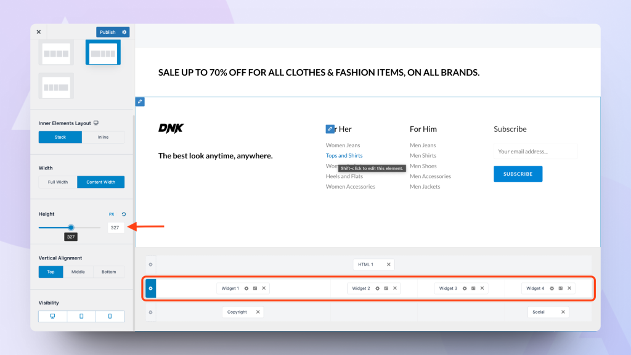Toggle tablet visibility icon

[81, 316]
